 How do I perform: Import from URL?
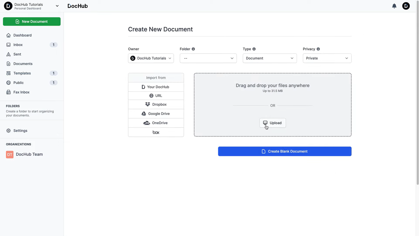click(156, 96)
